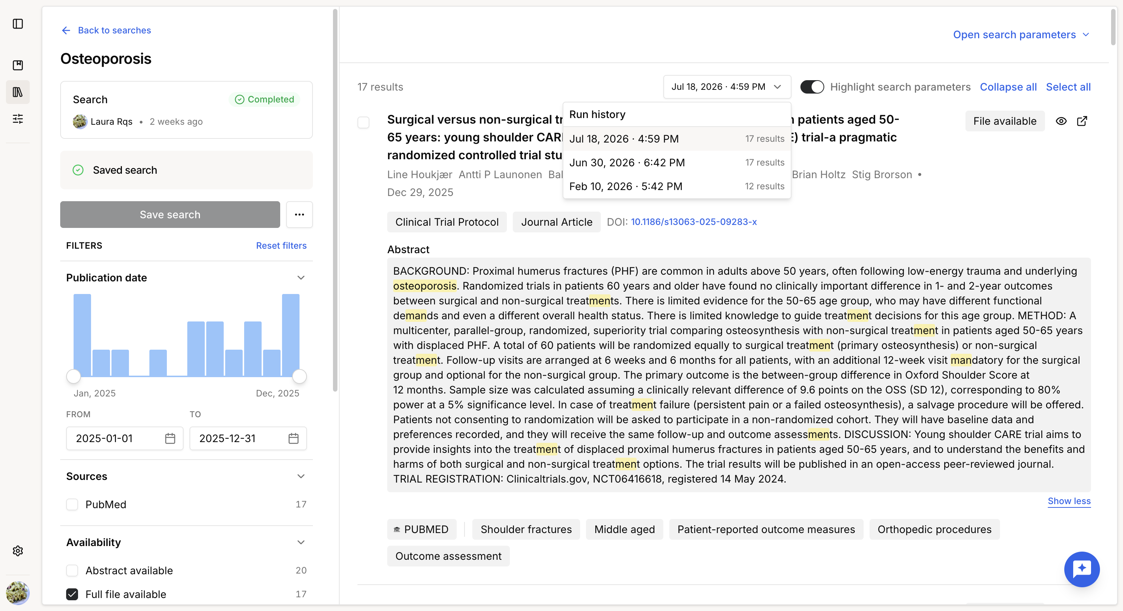Click the Outcome assessment tag

448,556
